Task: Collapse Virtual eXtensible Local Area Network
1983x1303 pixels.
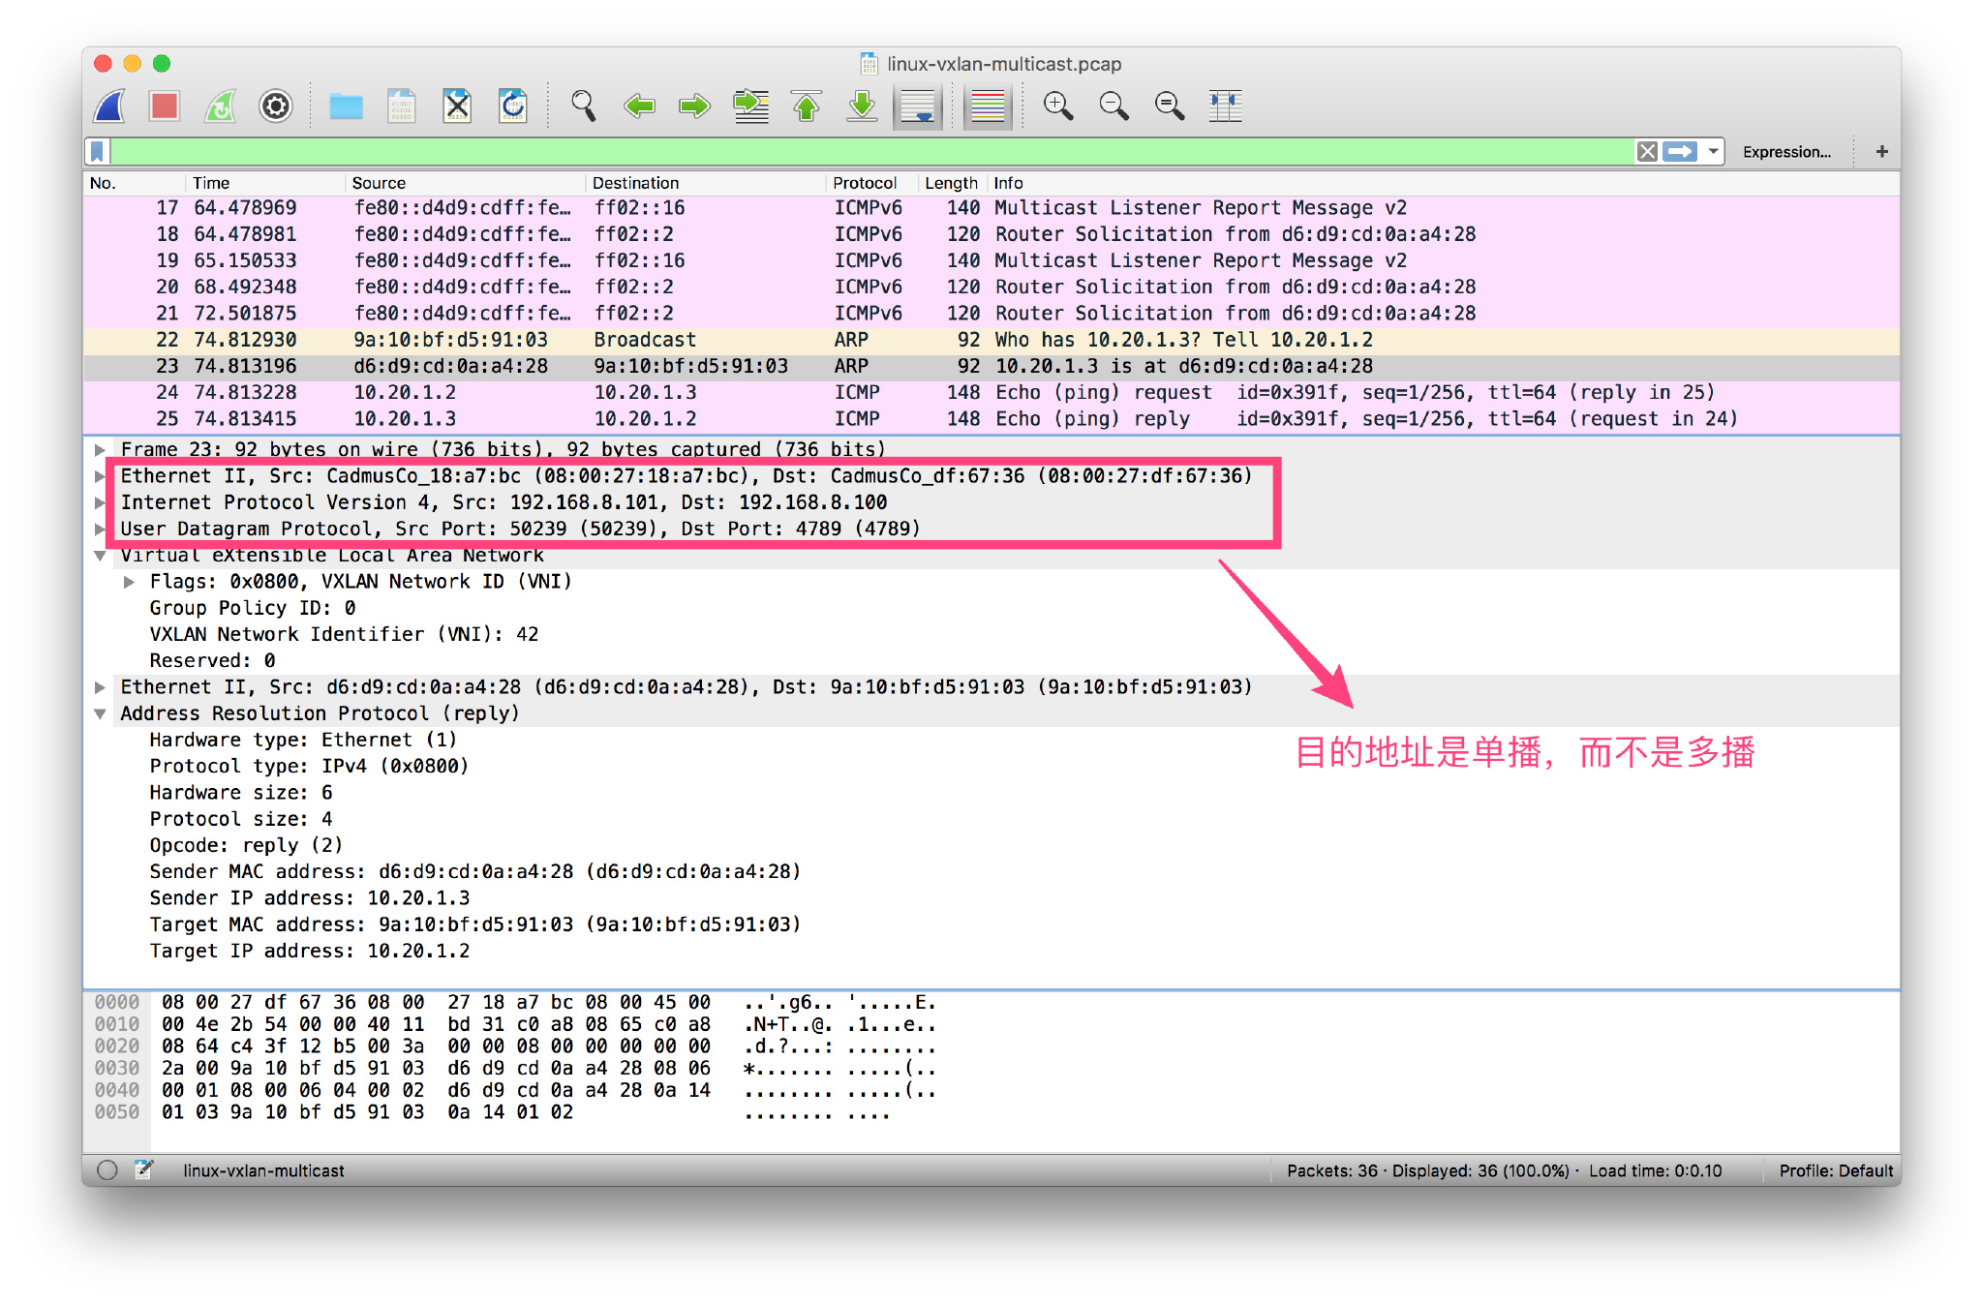Action: pos(100,556)
